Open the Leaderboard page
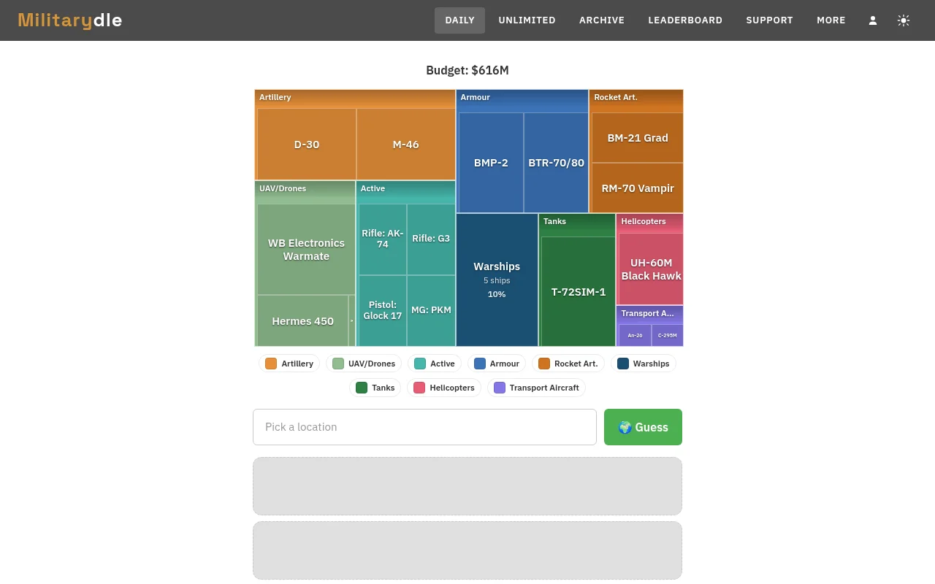The height and width of the screenshot is (584, 935). (685, 20)
